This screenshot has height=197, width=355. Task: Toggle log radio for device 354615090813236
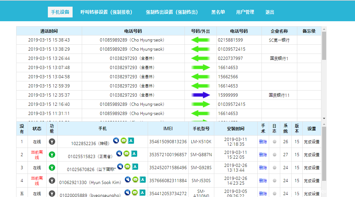[274, 142]
